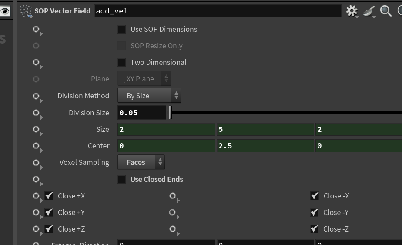Uncheck the Close -Y checkbox
402x245 pixels.
pyautogui.click(x=315, y=212)
